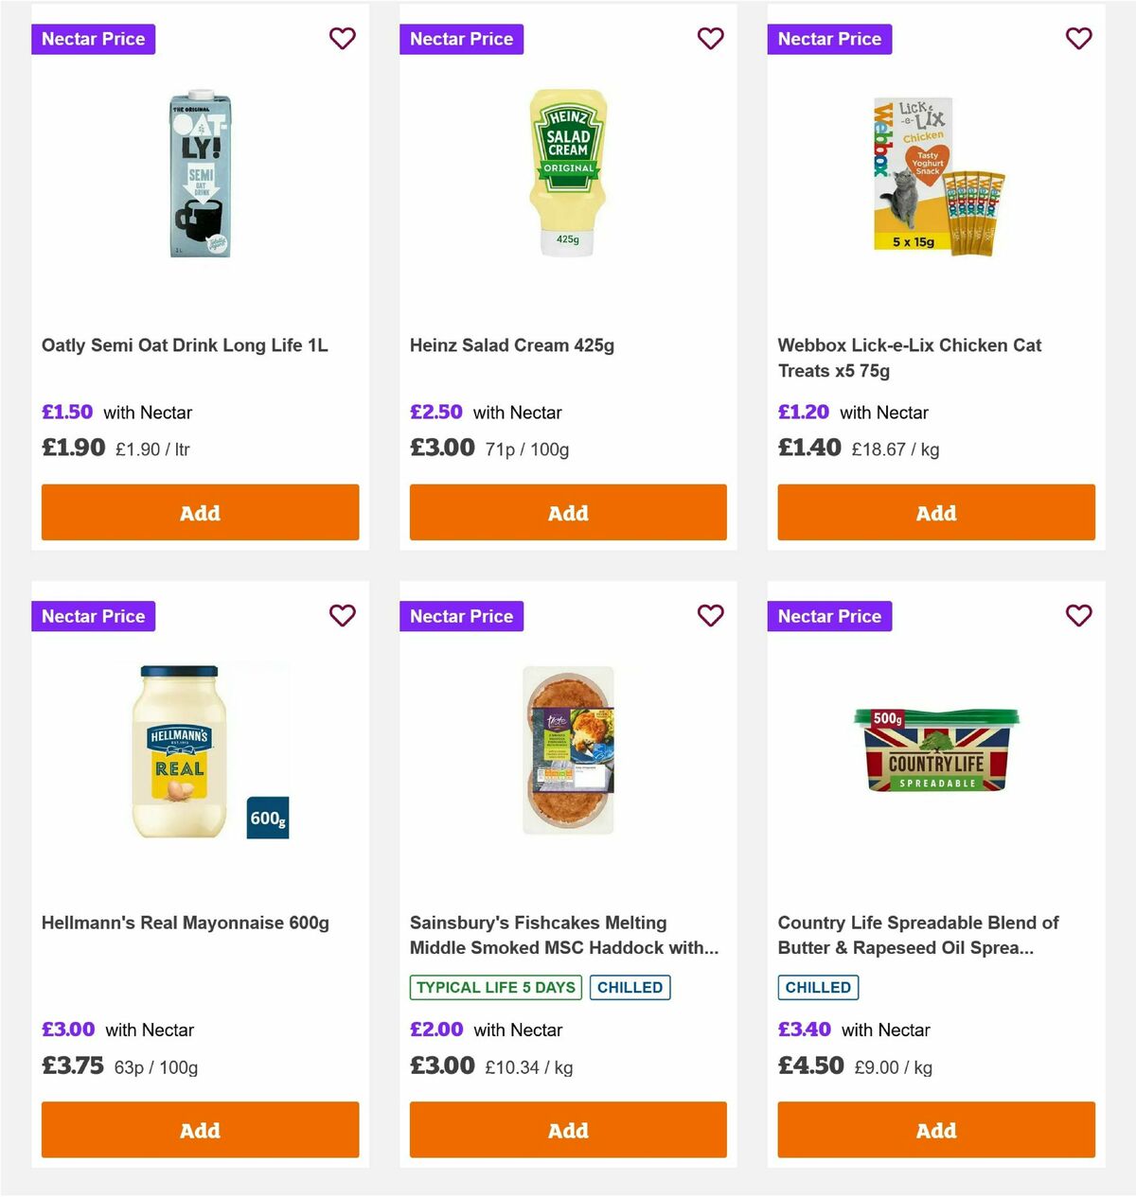The width and height of the screenshot is (1136, 1197).
Task: Favourite the Webbox Lick-e-Lix cat treats
Action: click(x=1078, y=39)
